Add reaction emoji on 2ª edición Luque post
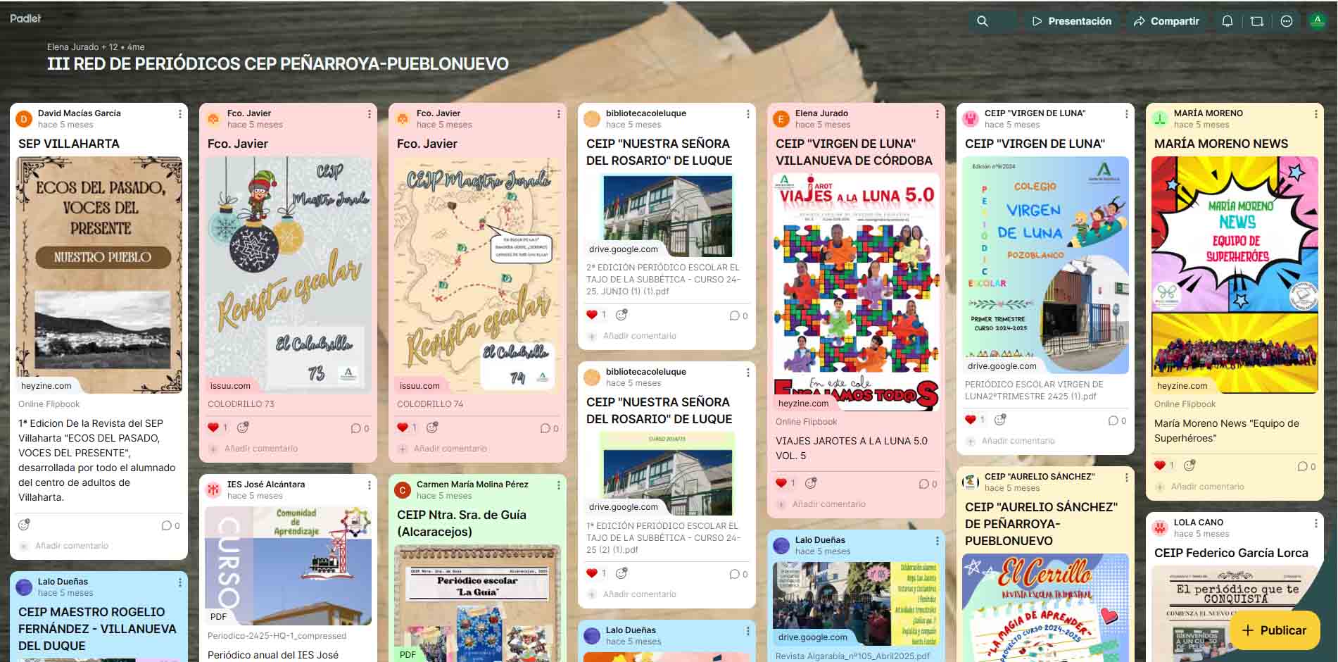Viewport: 1338px width, 662px height. [621, 315]
